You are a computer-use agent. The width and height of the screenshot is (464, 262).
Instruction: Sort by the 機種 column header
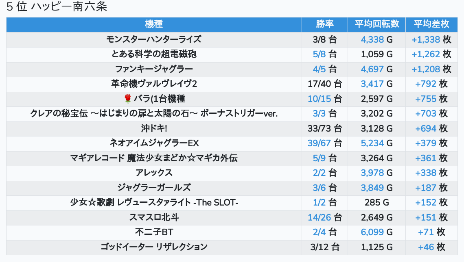154,24
